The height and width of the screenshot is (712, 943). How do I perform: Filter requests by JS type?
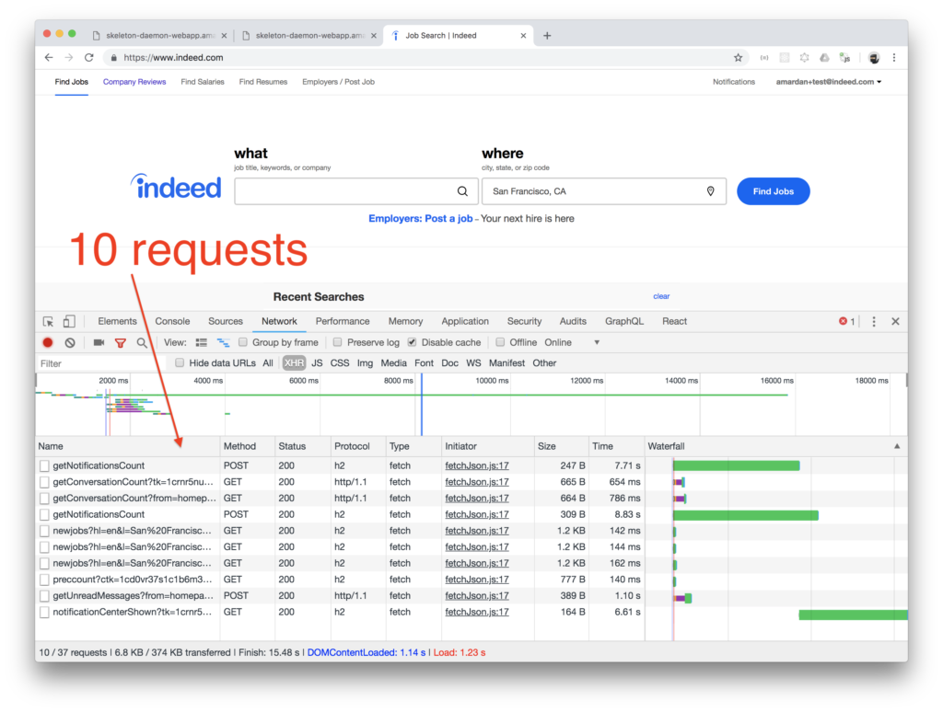[317, 363]
